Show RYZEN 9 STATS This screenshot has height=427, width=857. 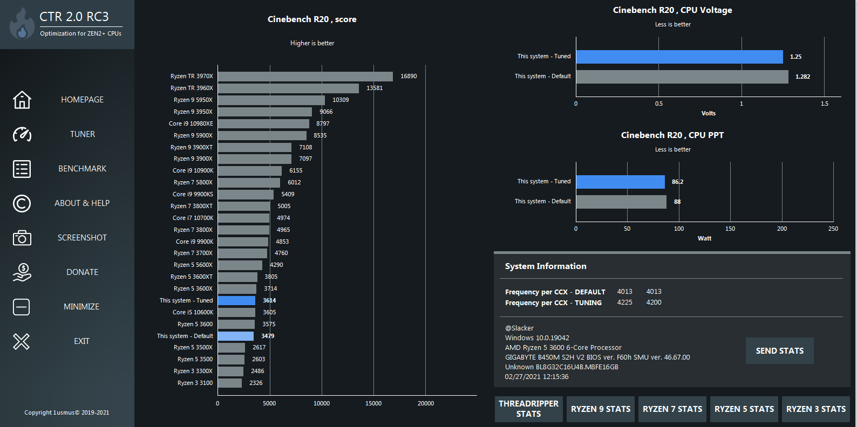pos(601,409)
